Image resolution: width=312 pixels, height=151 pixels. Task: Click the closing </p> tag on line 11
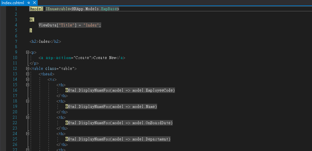pos(34,63)
